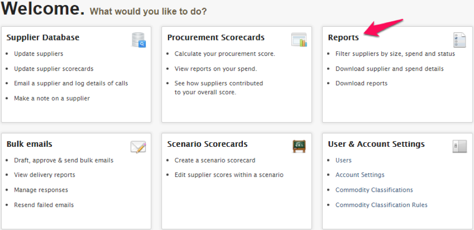Click the Bulk emails envelope pencil icon
The width and height of the screenshot is (474, 230).
138,147
